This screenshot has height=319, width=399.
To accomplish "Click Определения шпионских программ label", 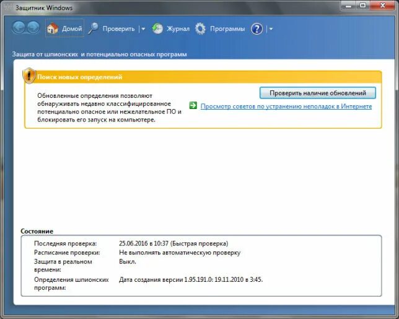I will pos(71,284).
